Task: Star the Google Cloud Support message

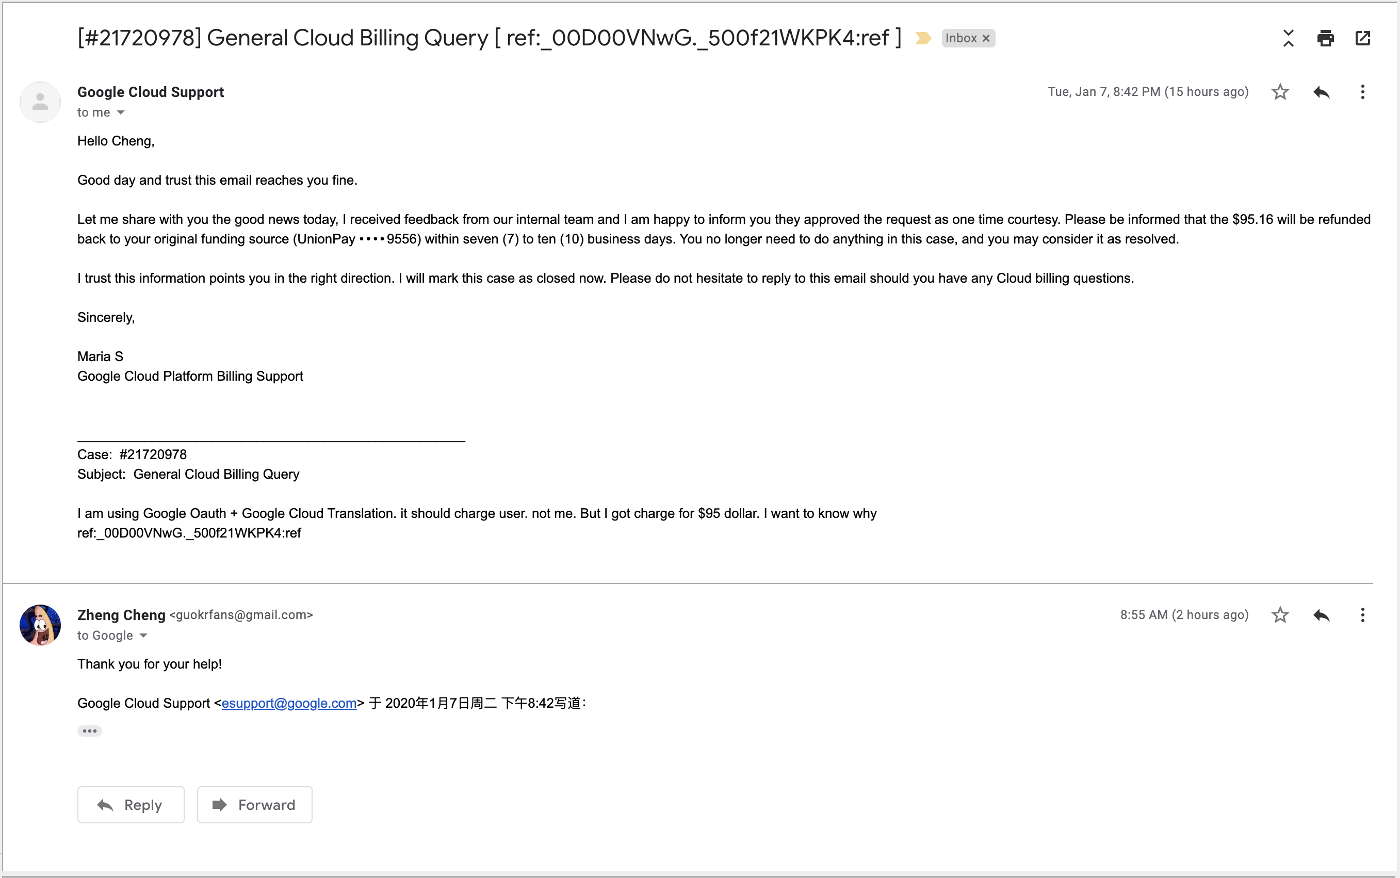Action: tap(1280, 92)
